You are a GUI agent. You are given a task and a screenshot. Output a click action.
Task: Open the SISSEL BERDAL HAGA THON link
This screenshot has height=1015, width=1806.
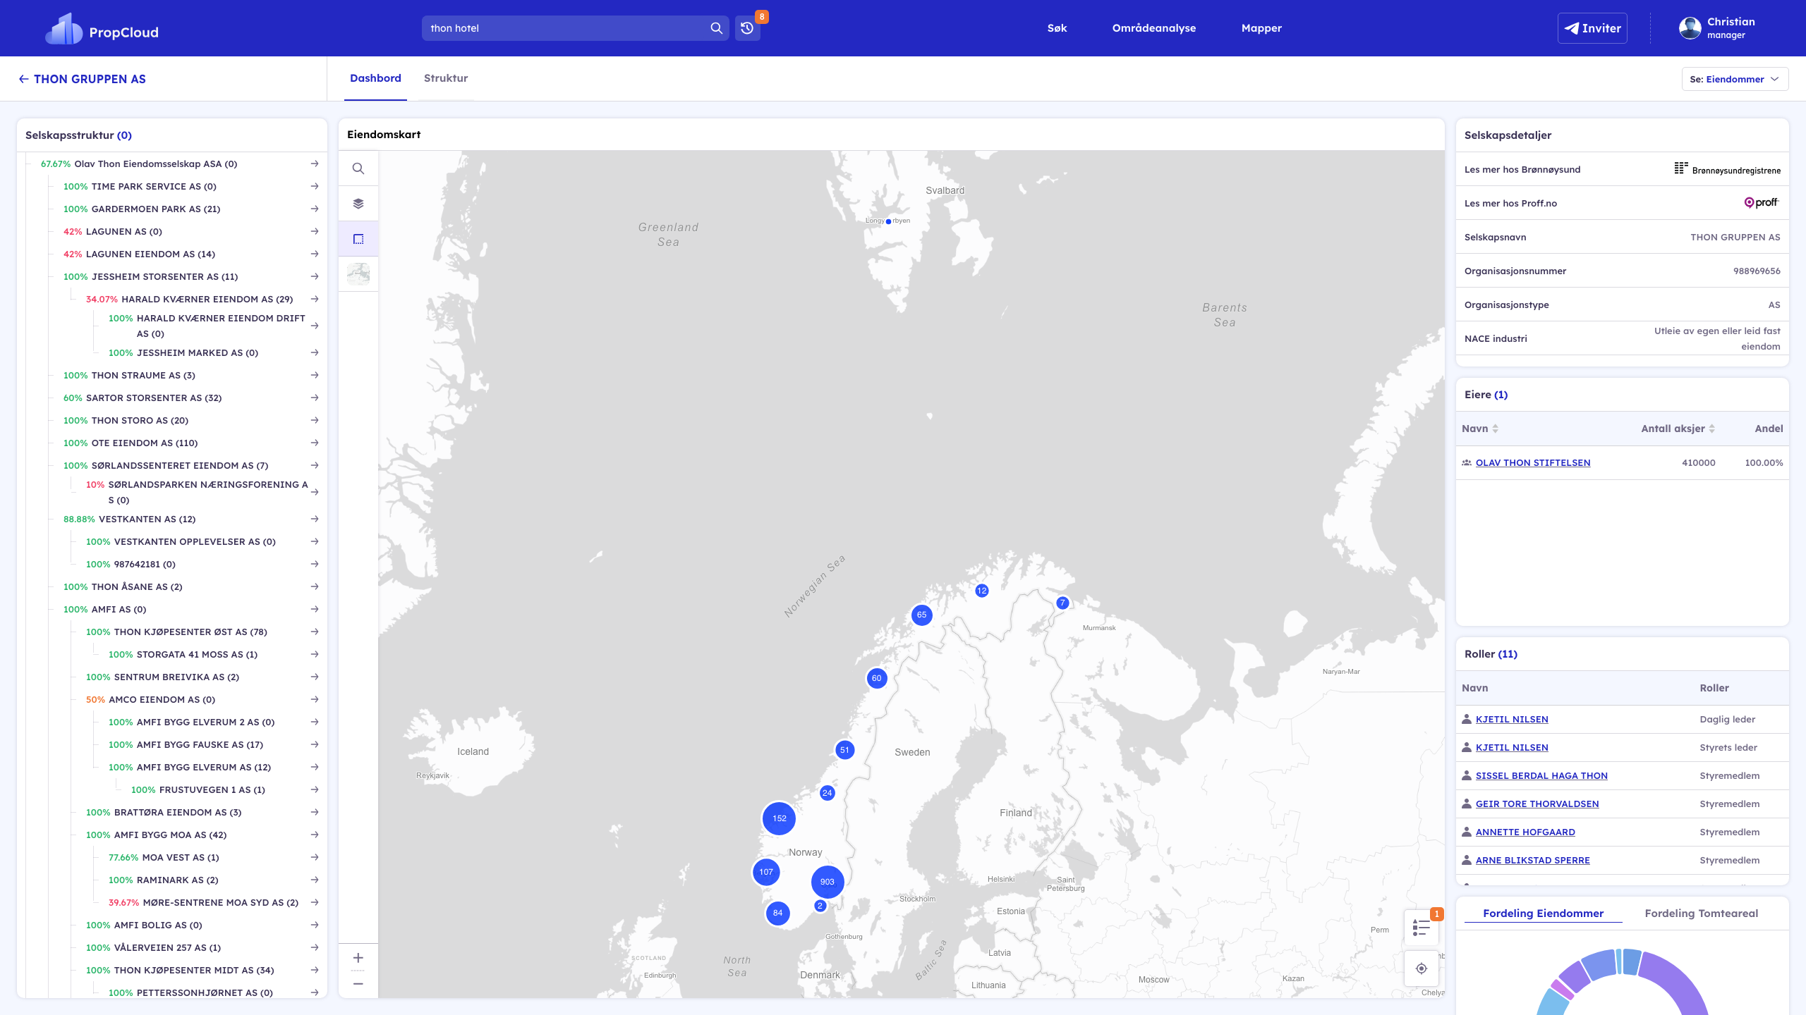1541,775
